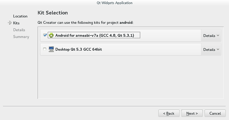Viewport: 229px width, 120px height.
Task: Continue the wizard with the Next button
Action: tap(192, 113)
